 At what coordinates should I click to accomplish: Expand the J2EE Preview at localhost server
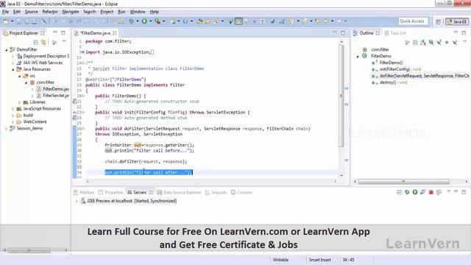(77, 201)
